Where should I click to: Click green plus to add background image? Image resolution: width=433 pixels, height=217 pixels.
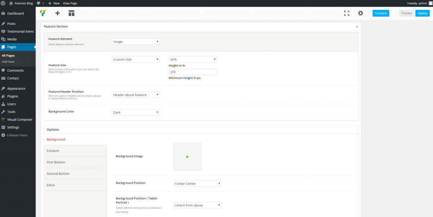coord(187,157)
